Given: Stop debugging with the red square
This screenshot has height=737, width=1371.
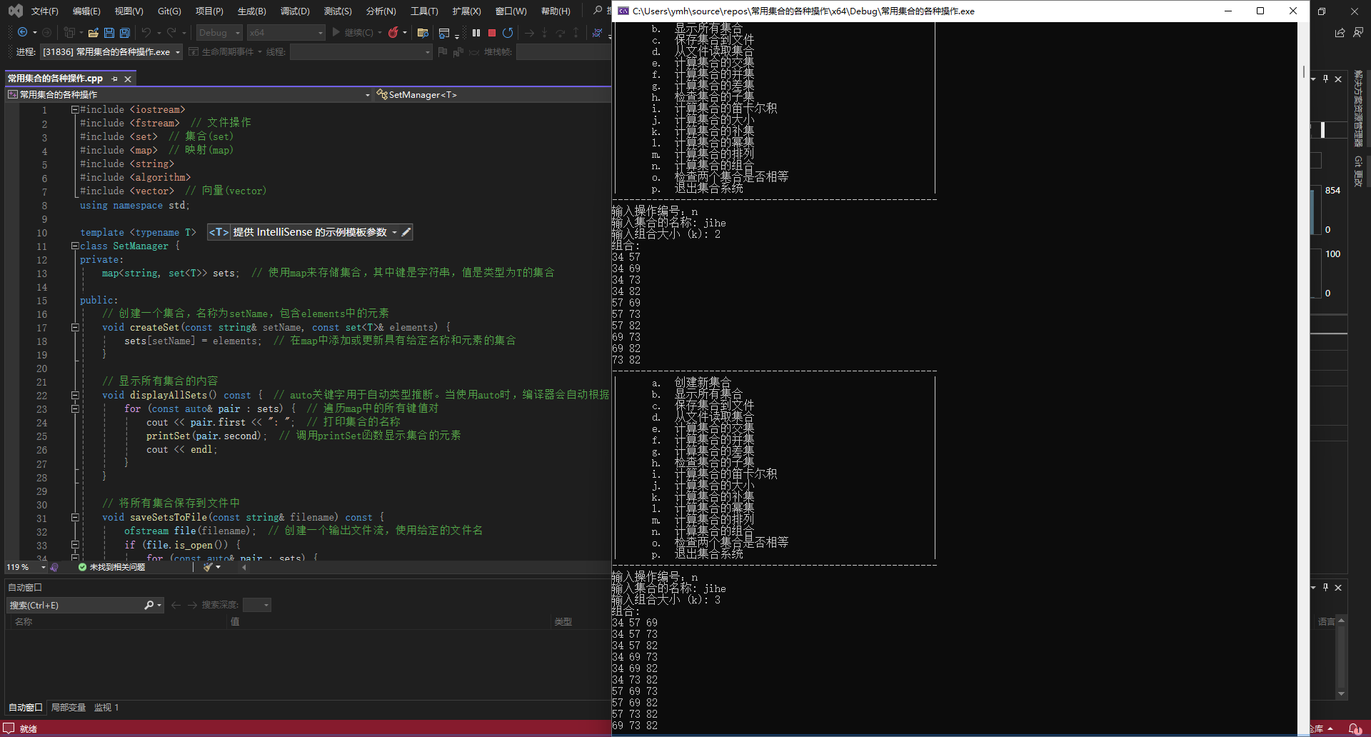Looking at the screenshot, I should [492, 33].
